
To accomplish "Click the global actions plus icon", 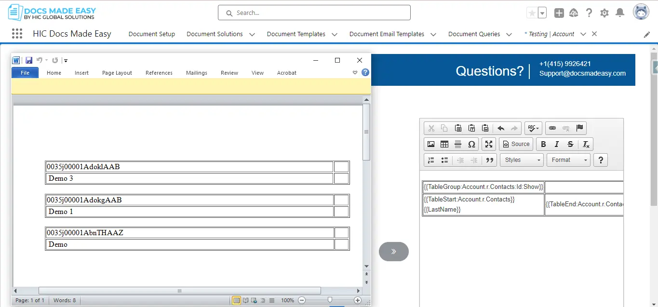I will 559,13.
